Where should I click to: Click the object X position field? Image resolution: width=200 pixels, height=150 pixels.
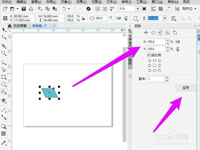point(24,16)
